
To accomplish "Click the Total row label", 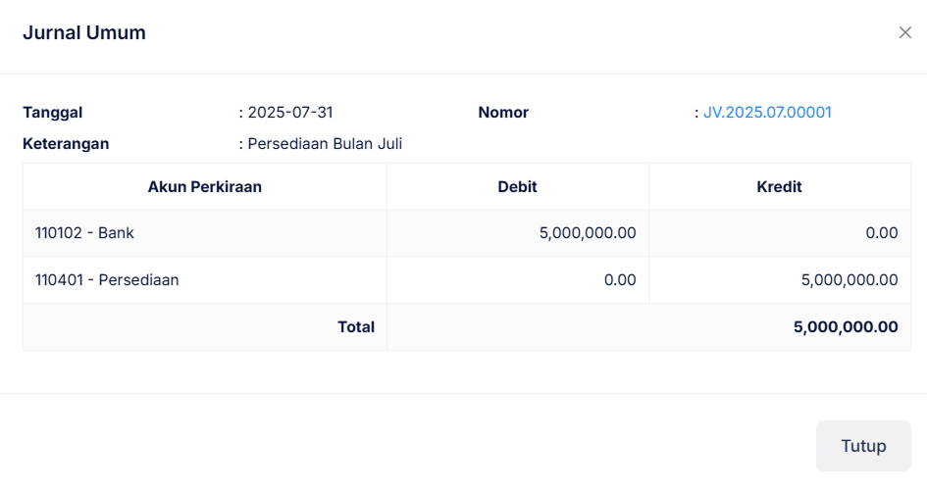I will [356, 327].
